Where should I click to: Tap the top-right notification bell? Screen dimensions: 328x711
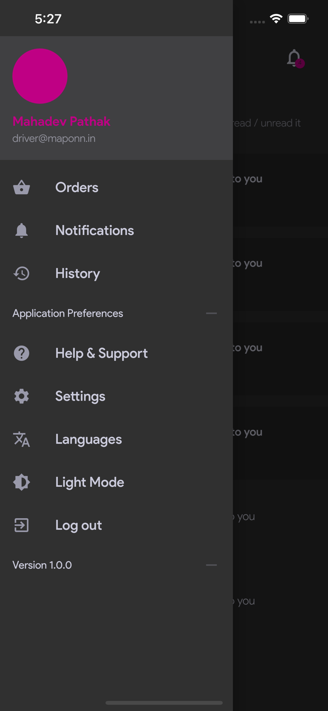[x=294, y=58]
